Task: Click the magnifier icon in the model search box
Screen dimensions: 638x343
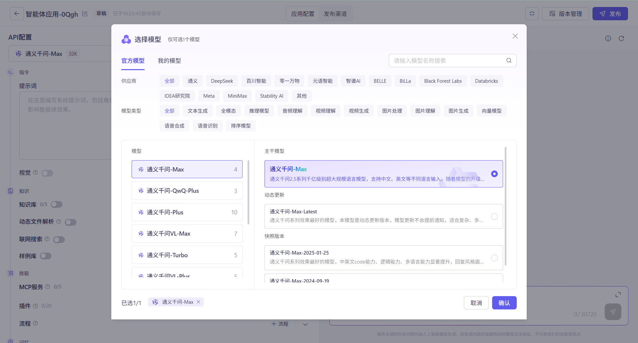Action: click(509, 60)
